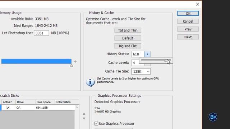This screenshot has height=129, width=230.
Task: Click the Information column header
Action: pos(67,102)
